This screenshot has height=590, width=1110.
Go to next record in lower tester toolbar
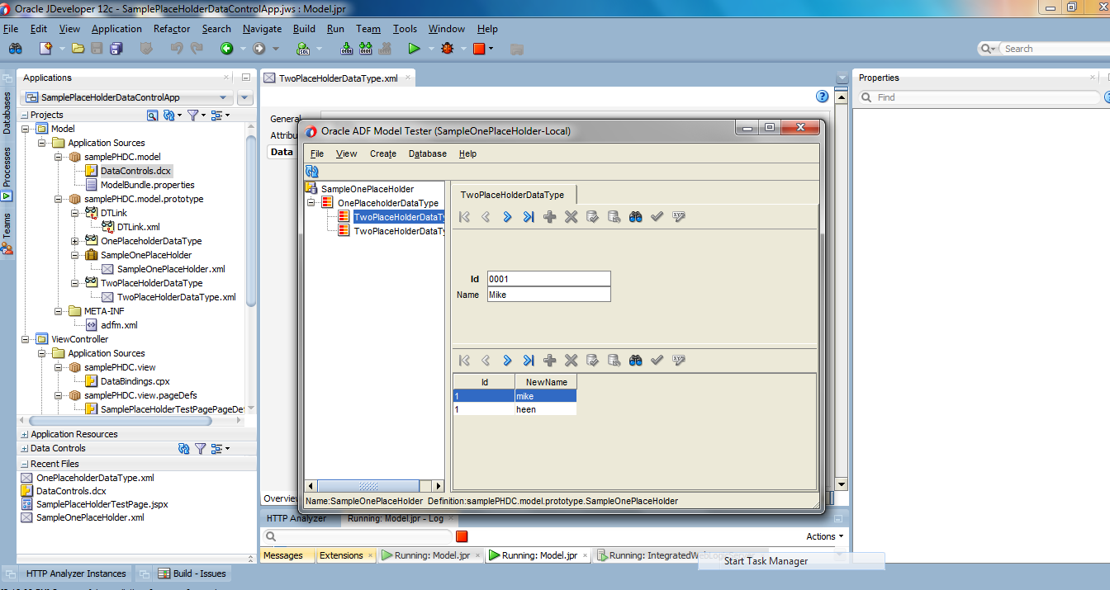[x=507, y=361]
